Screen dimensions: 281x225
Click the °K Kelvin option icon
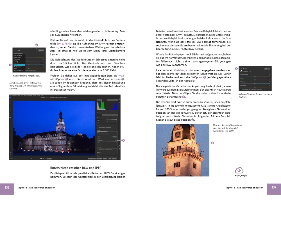click(37, 50)
